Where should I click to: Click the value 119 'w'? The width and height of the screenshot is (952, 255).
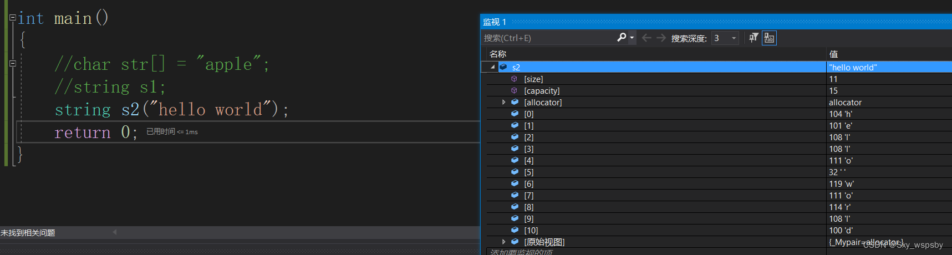[x=842, y=184]
